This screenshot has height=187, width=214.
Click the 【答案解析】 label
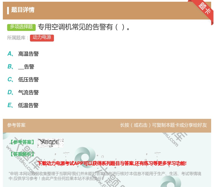(22, 154)
